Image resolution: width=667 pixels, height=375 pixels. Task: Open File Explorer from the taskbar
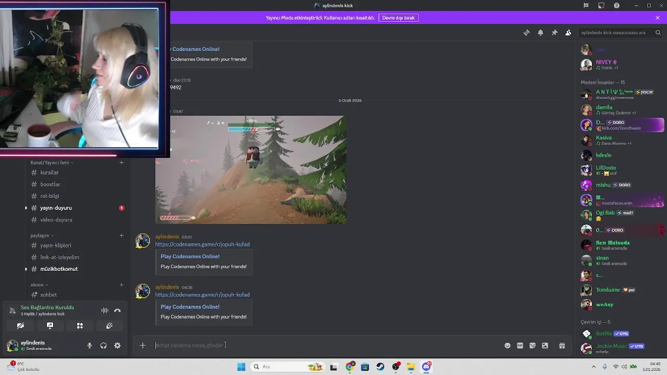pyautogui.click(x=411, y=367)
